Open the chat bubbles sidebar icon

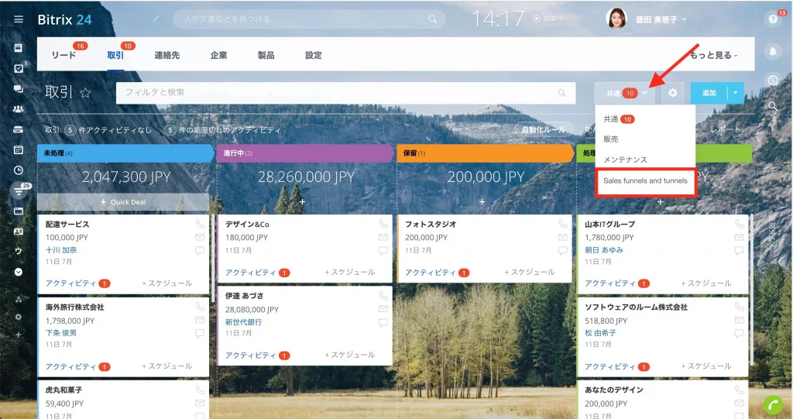(19, 89)
